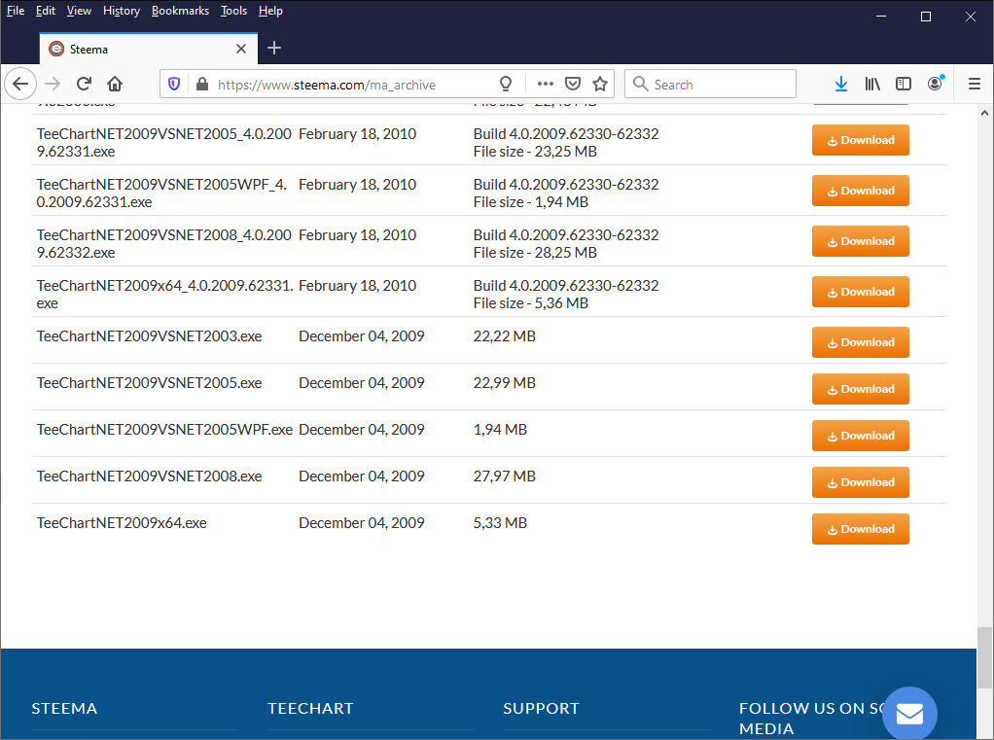Click File size - 28,25 MB text
This screenshot has width=994, height=740.
click(535, 253)
